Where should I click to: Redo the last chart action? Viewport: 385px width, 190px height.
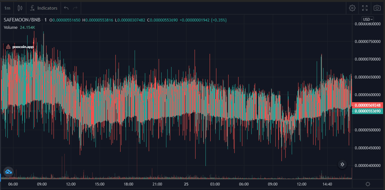(75, 8)
